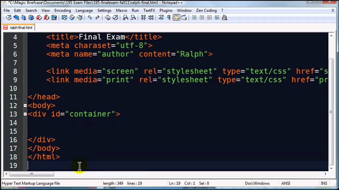The height and width of the screenshot is (190, 339).
Task: Close document with menu bar X button
Action: click(x=333, y=11)
